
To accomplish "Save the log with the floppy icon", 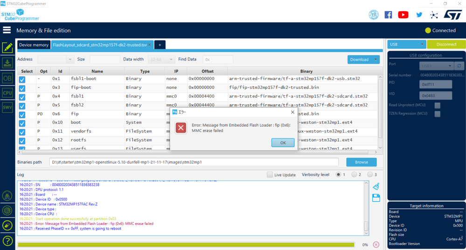I will coord(376,198).
